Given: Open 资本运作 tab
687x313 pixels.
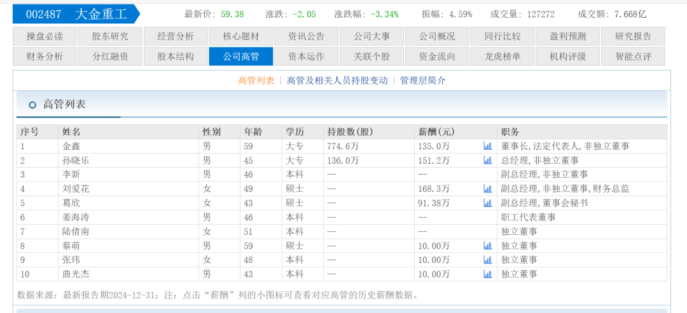Looking at the screenshot, I should pyautogui.click(x=306, y=57).
